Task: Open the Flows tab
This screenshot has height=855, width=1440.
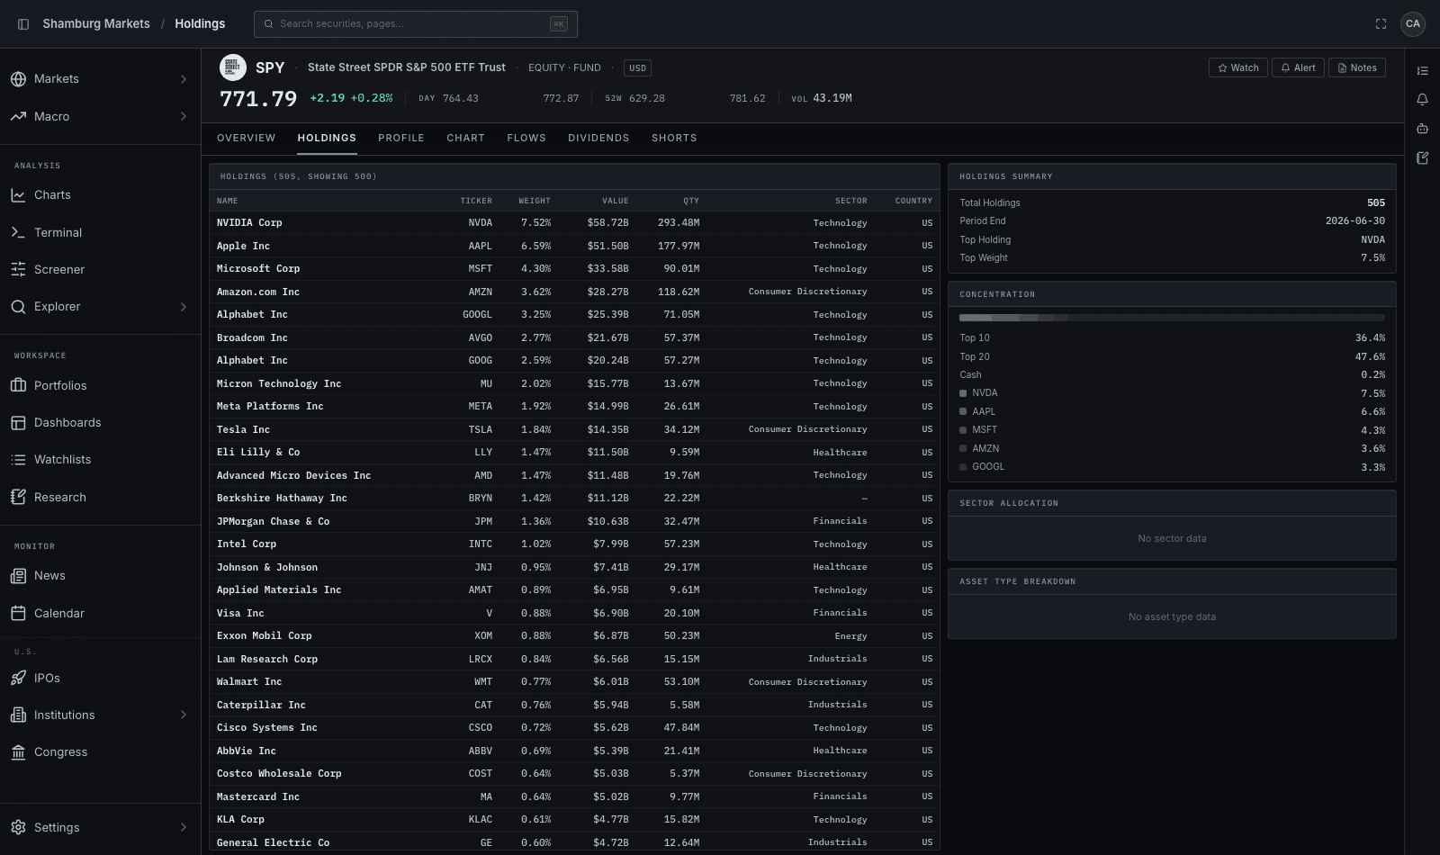Action: 526,138
